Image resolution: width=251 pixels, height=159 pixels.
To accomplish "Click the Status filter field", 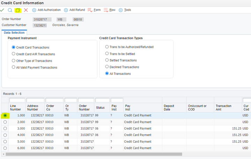I will [x=102, y=100].
